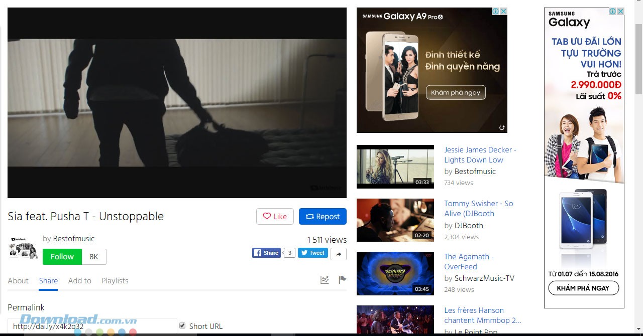Open the Playlists tab
The height and width of the screenshot is (336, 643).
[115, 281]
